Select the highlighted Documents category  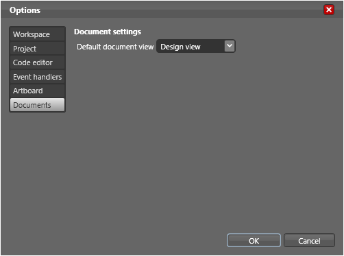[x=37, y=105]
